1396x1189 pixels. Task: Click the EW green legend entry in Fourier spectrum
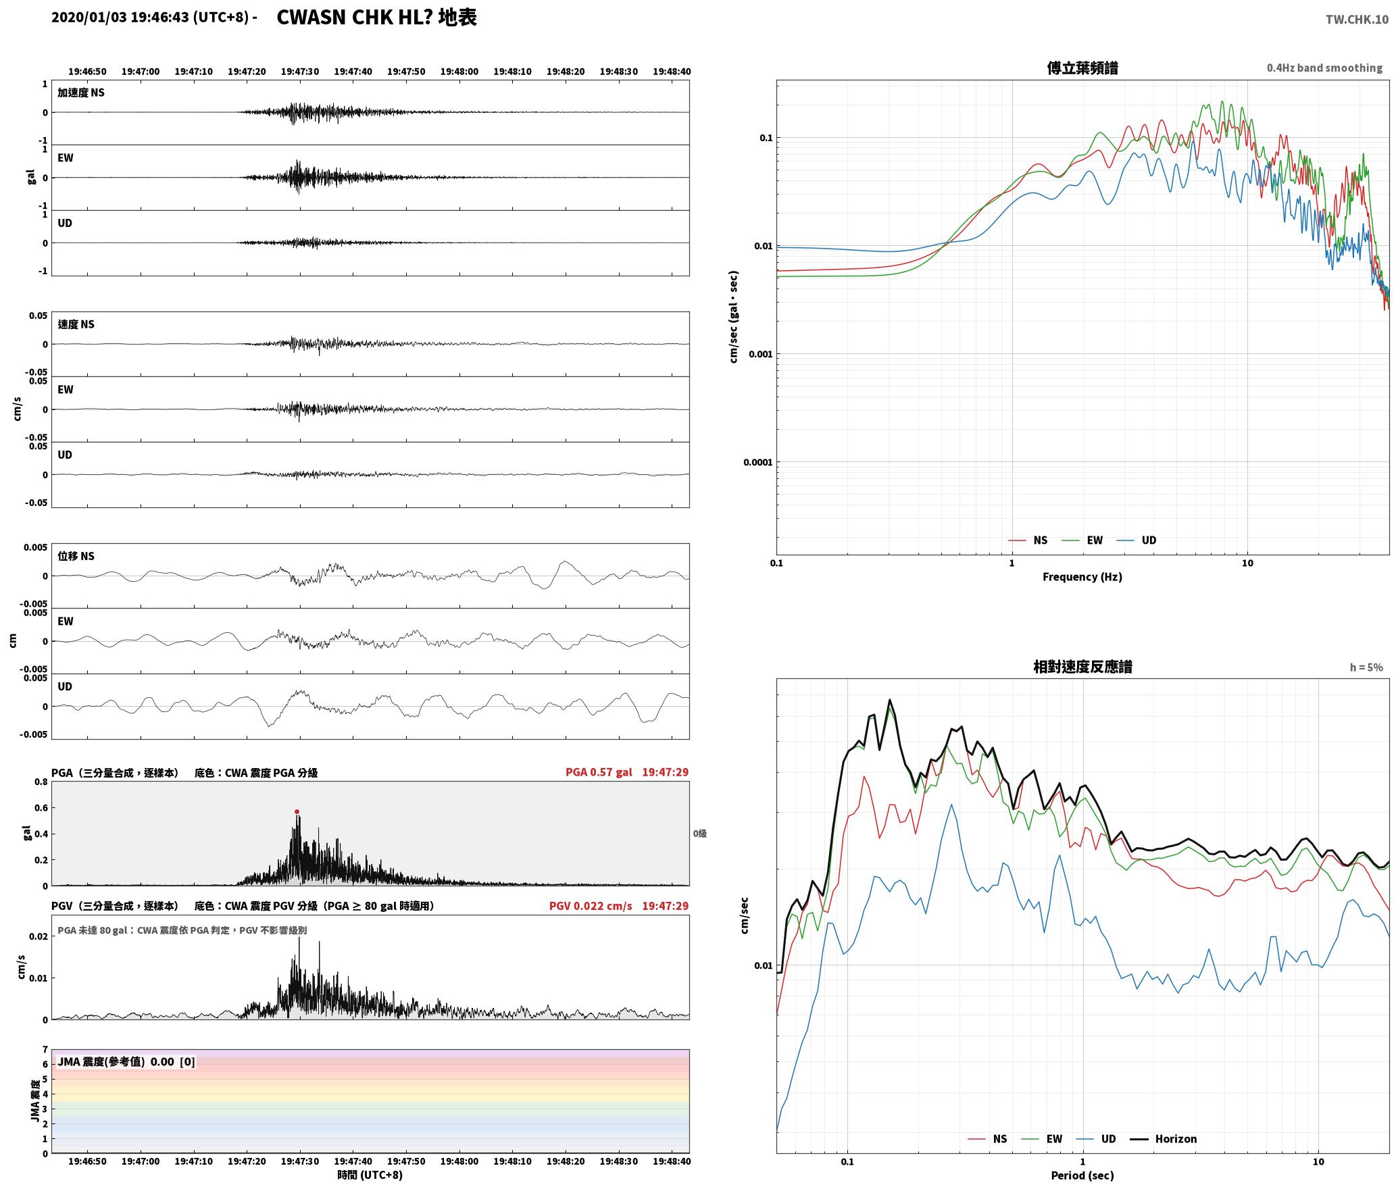[x=1082, y=540]
